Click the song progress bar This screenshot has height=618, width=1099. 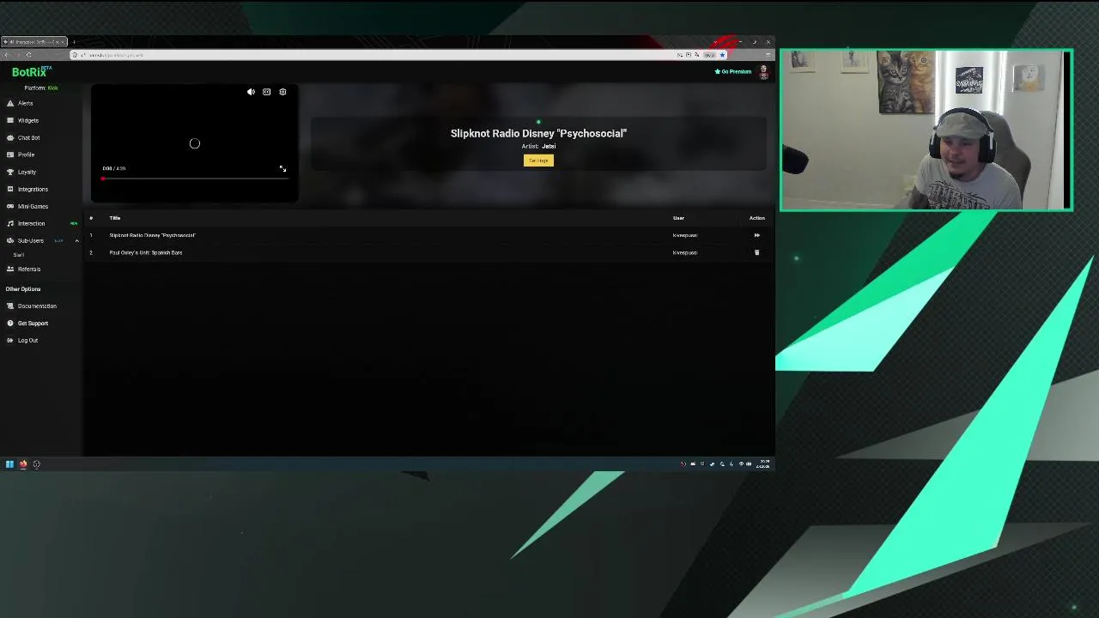click(194, 179)
